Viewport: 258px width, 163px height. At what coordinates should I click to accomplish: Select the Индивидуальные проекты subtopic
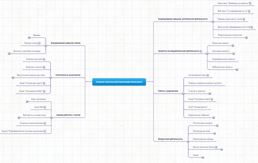tap(223, 59)
